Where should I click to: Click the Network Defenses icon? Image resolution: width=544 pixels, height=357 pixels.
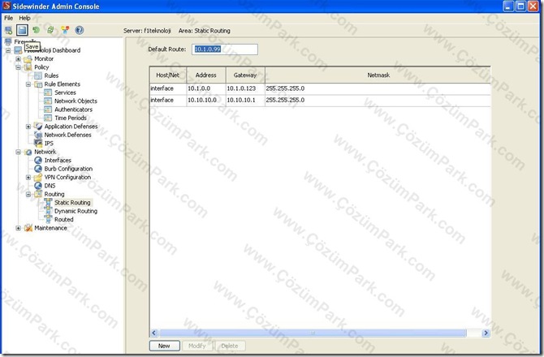click(x=38, y=135)
